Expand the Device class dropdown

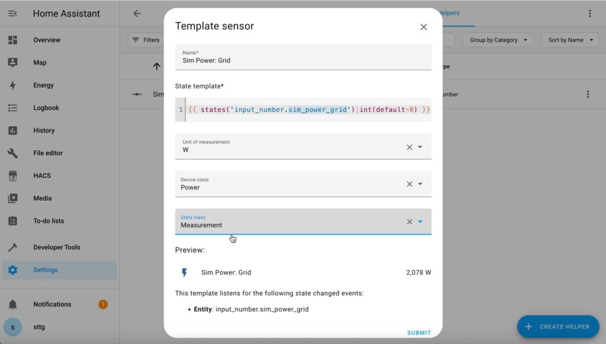pyautogui.click(x=420, y=184)
